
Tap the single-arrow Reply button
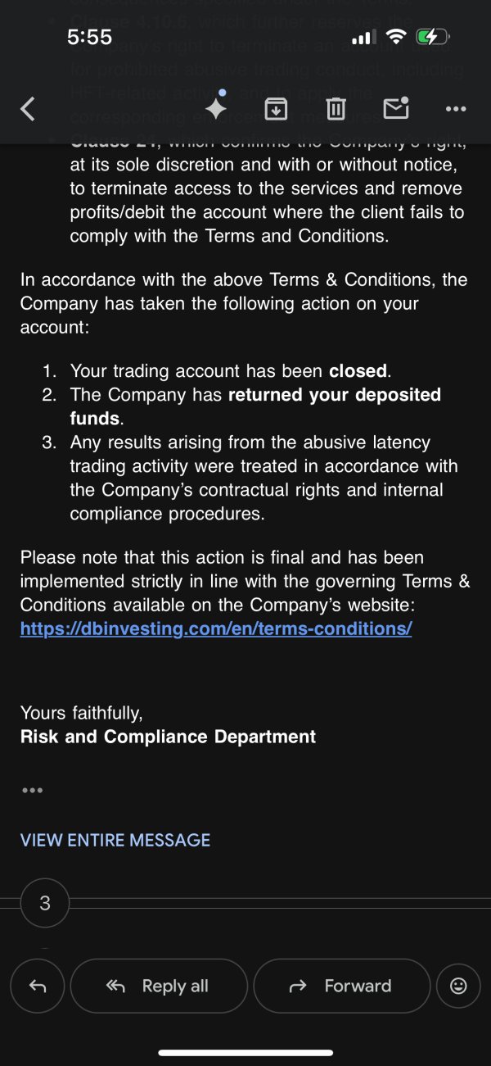[38, 986]
